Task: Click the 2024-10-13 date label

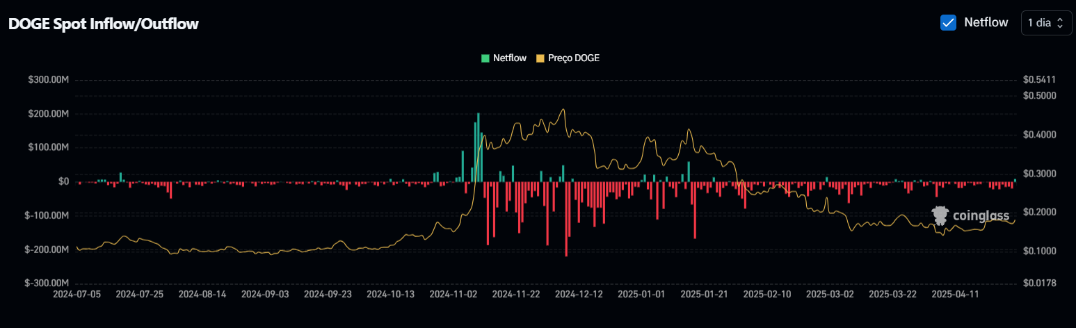Action: [391, 295]
